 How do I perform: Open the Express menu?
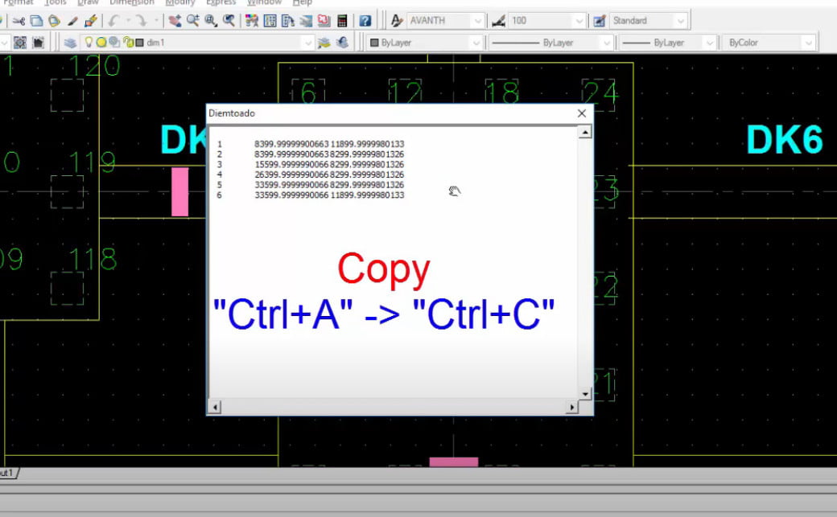[221, 2]
